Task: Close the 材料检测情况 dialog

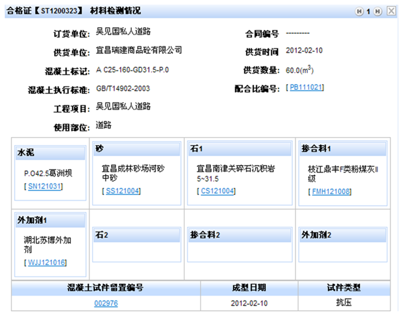Action: [x=391, y=11]
